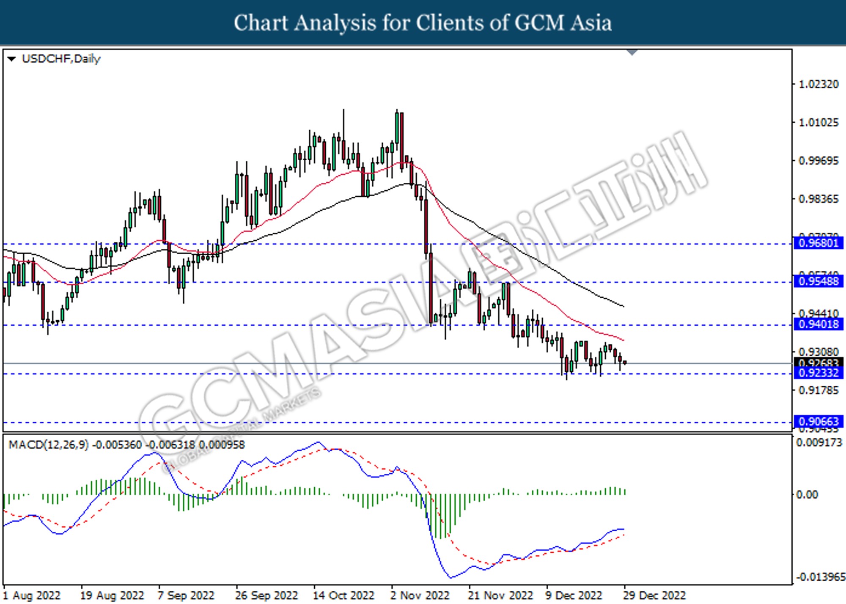This screenshot has height=604, width=846.
Task: Click the 0.95488 price level label
Action: (x=819, y=281)
